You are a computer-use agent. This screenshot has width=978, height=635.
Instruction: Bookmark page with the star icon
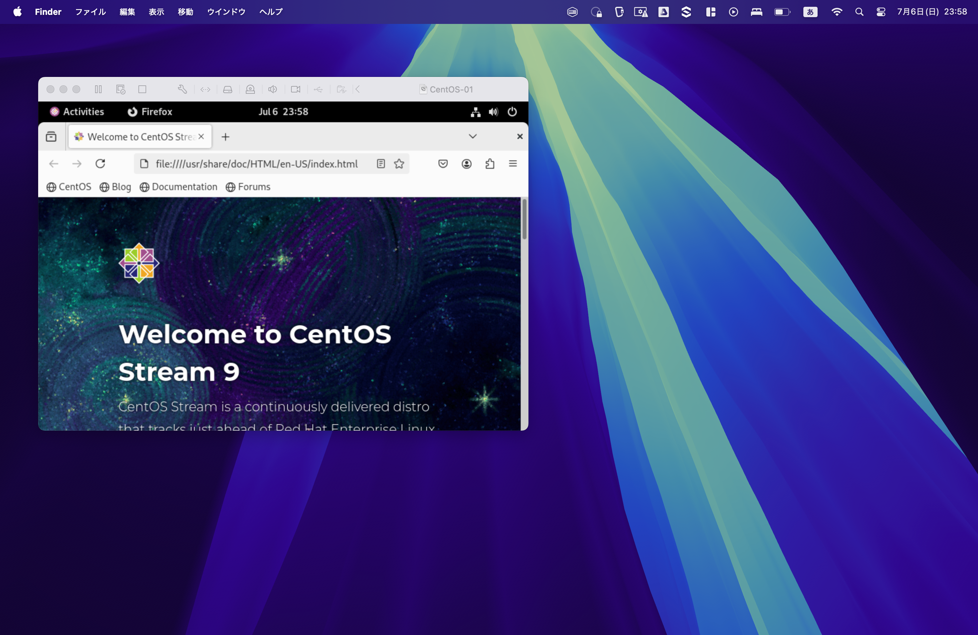click(399, 164)
